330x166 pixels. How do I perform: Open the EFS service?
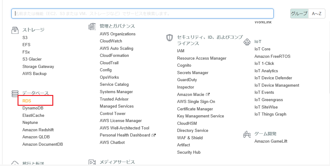(26, 45)
